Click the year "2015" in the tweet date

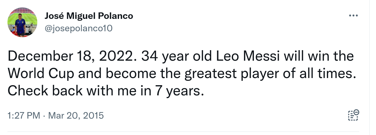tap(92, 116)
